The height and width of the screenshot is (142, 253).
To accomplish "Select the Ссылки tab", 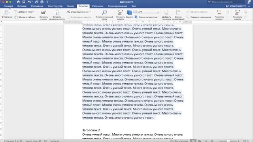I will coord(83,6).
